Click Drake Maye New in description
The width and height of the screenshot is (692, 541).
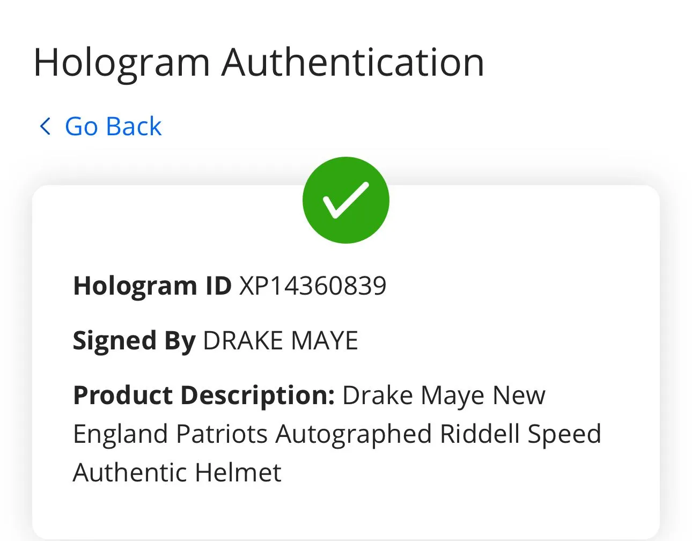444,396
